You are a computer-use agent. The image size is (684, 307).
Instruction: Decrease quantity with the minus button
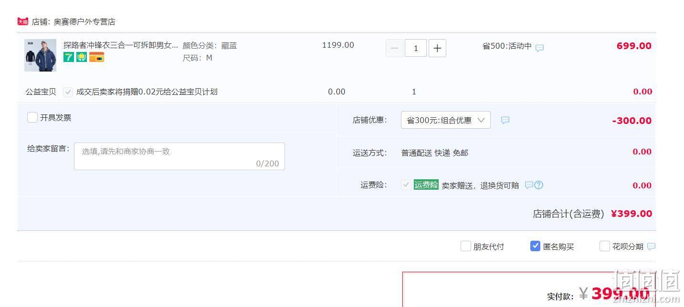(x=395, y=48)
